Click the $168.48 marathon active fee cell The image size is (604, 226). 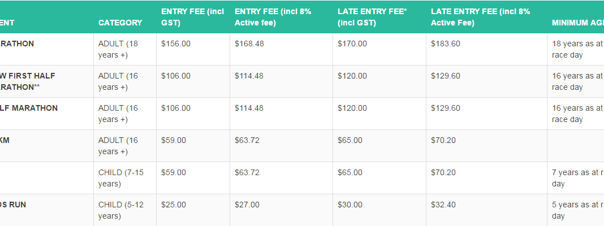pyautogui.click(x=249, y=44)
